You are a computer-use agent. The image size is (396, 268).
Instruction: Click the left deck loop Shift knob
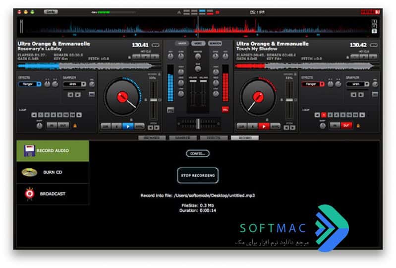point(39,126)
